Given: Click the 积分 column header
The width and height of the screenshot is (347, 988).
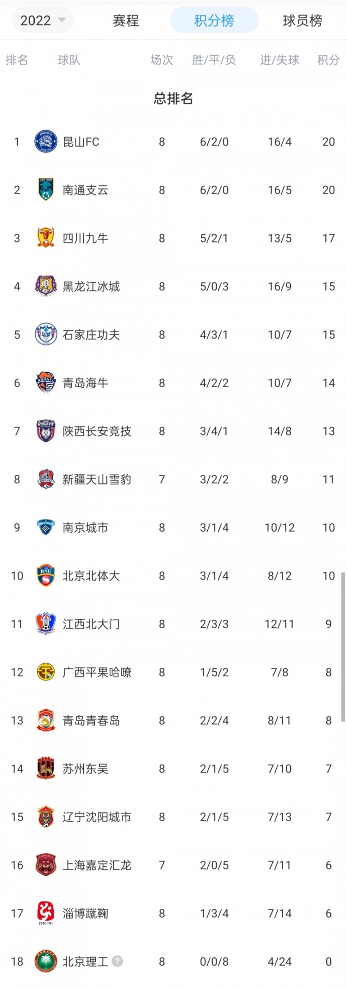Looking at the screenshot, I should pyautogui.click(x=328, y=60).
